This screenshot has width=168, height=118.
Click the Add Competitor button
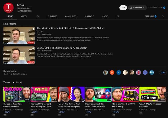(x=157, y=8)
